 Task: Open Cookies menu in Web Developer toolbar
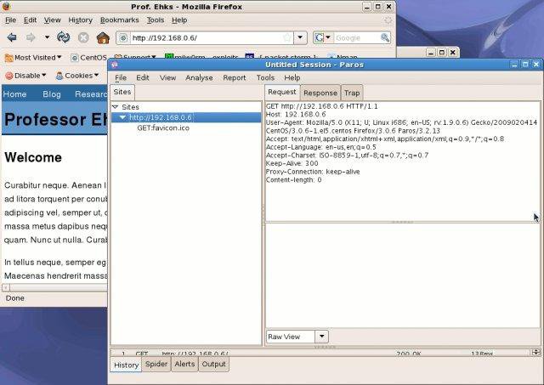pyautogui.click(x=77, y=76)
